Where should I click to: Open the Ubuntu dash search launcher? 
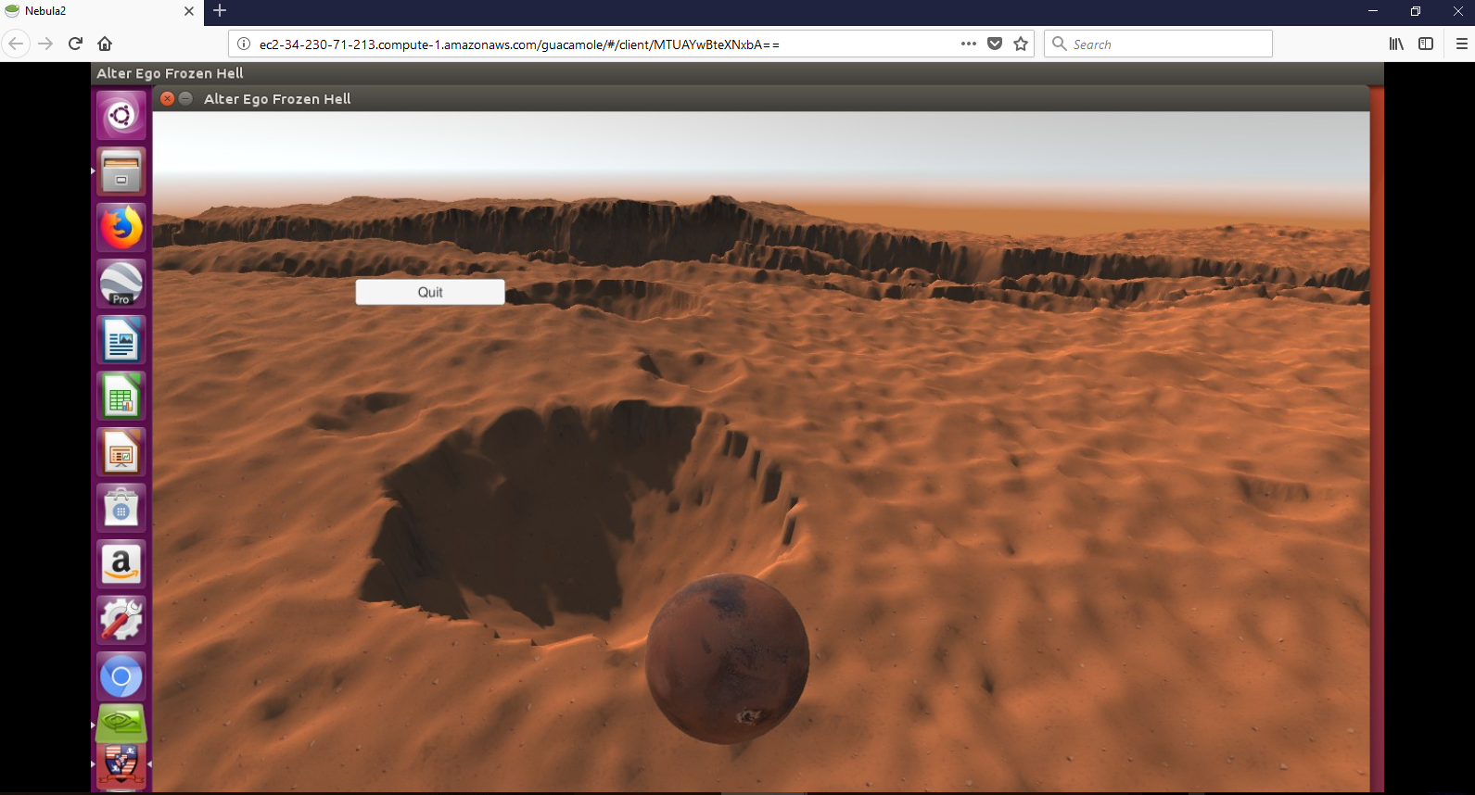[121, 116]
